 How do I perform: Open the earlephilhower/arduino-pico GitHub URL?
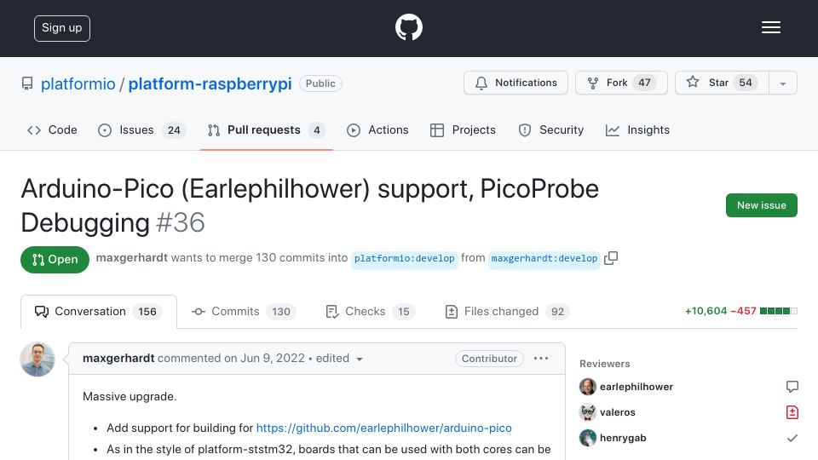(x=384, y=428)
